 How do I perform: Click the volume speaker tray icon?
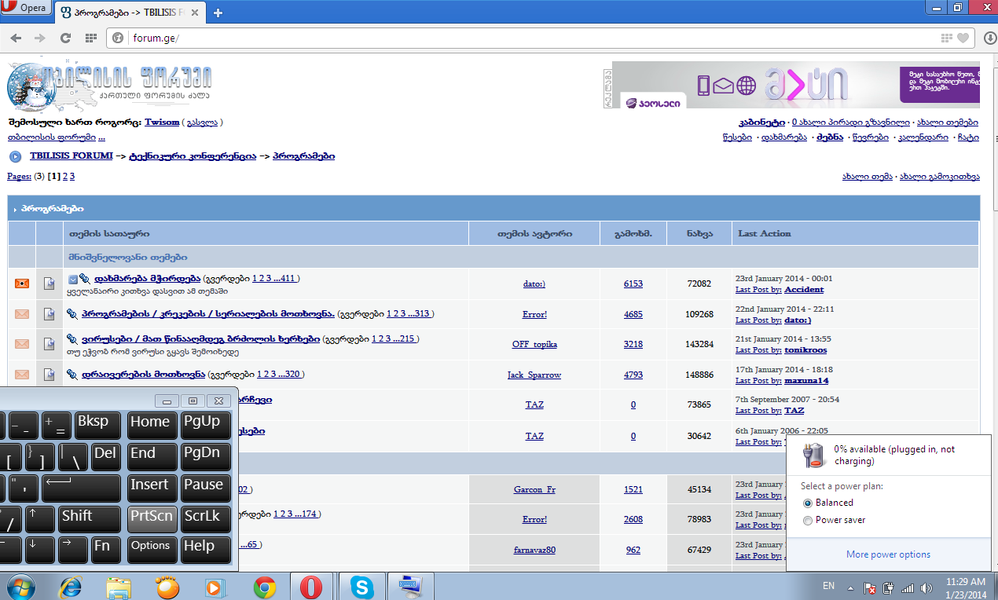click(x=926, y=587)
